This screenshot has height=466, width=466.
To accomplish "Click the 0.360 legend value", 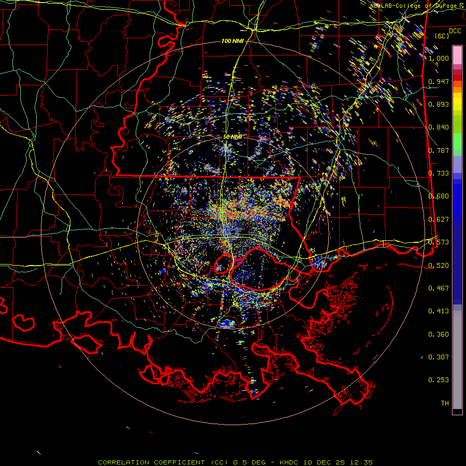I will pyautogui.click(x=439, y=334).
